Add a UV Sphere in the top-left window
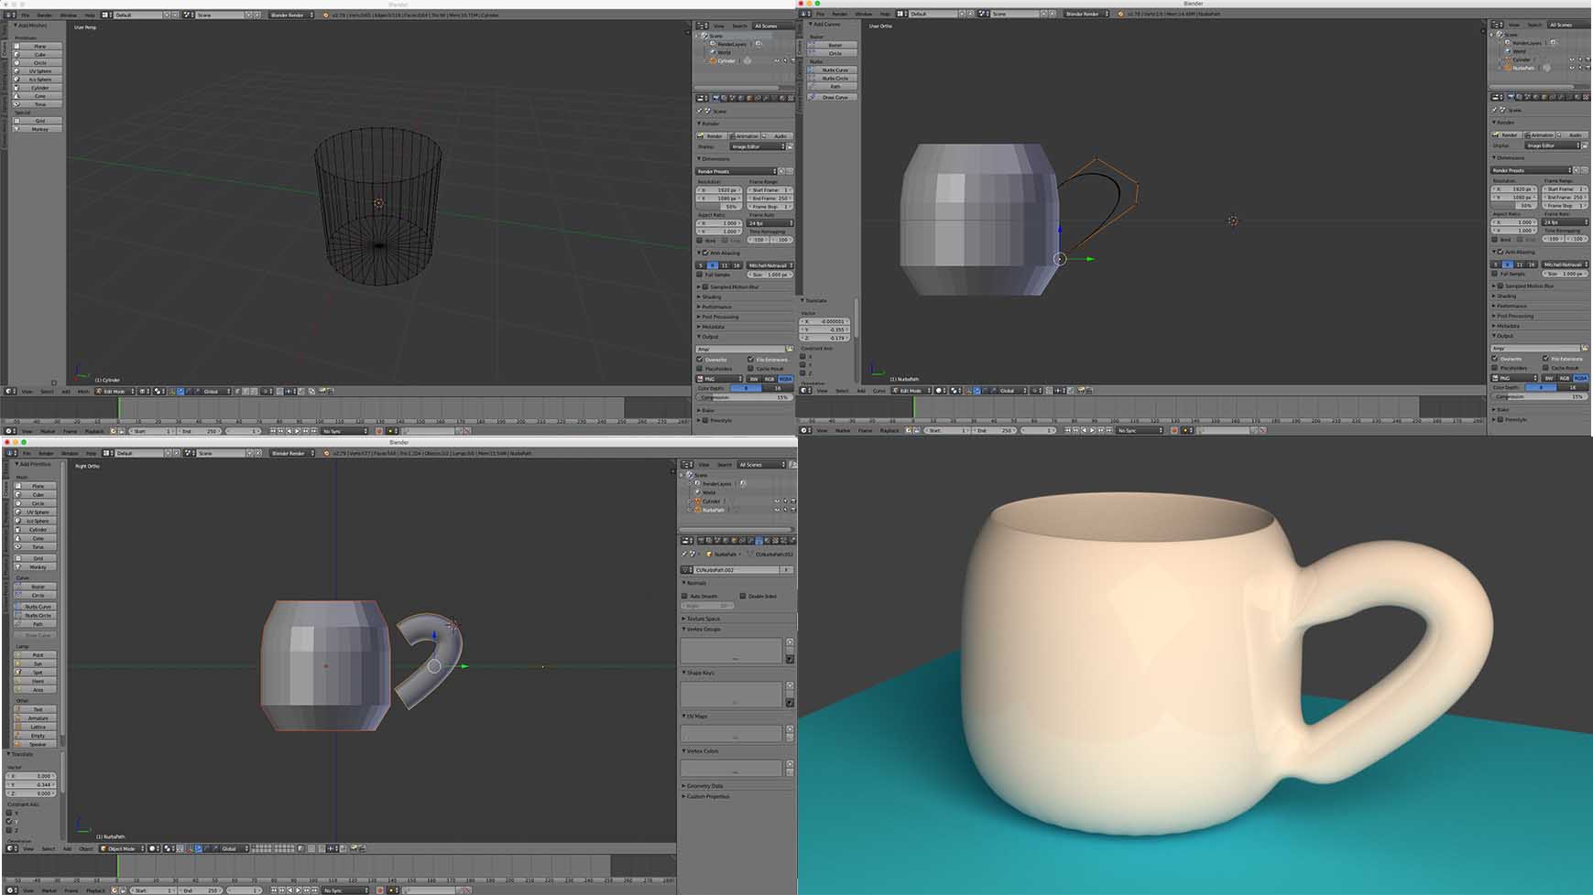This screenshot has width=1593, height=895. [x=38, y=71]
